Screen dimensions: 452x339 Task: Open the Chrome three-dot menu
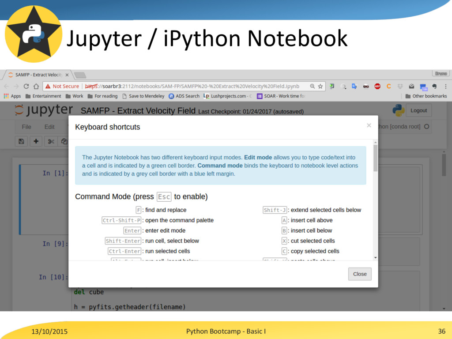pyautogui.click(x=446, y=86)
